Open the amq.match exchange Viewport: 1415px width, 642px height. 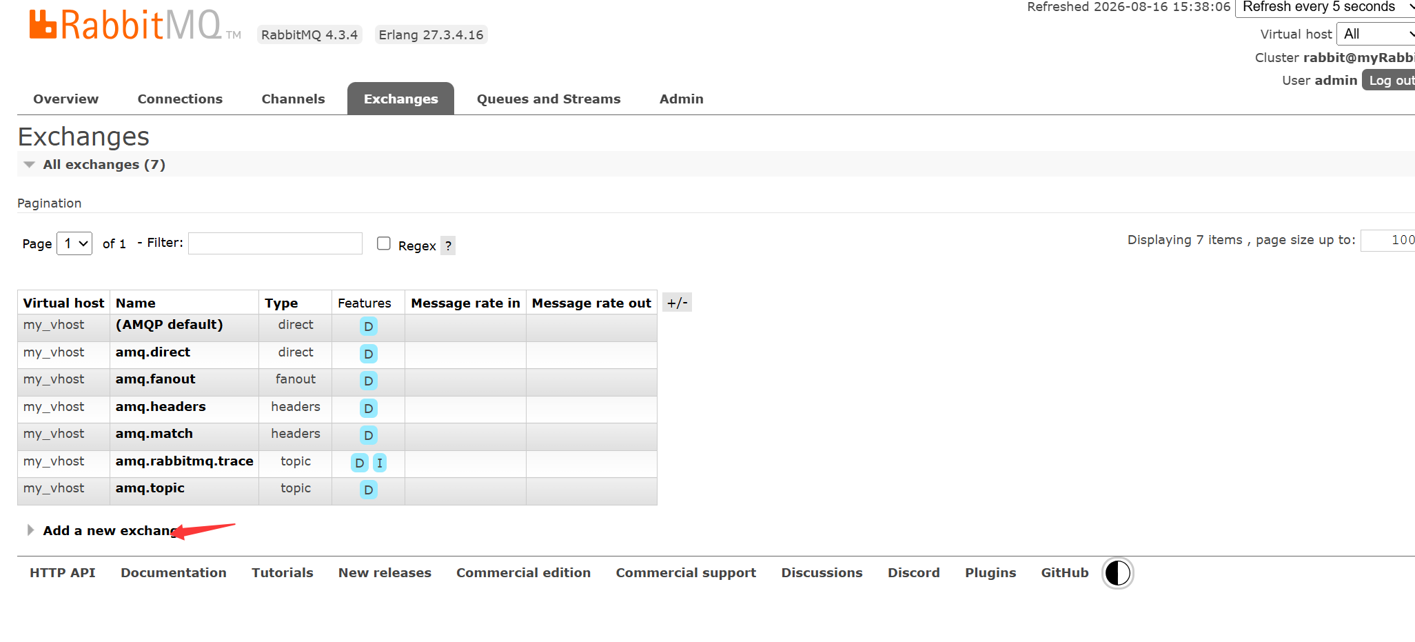pos(154,434)
